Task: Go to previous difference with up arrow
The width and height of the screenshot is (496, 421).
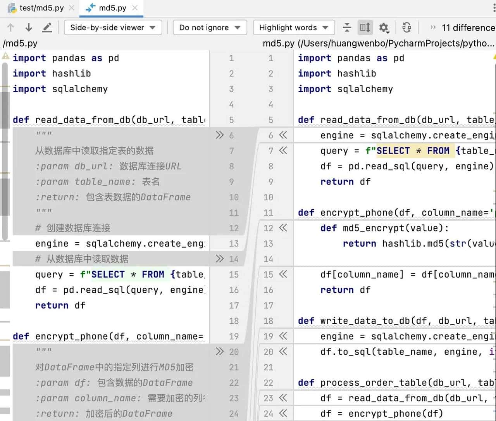Action: (10, 28)
